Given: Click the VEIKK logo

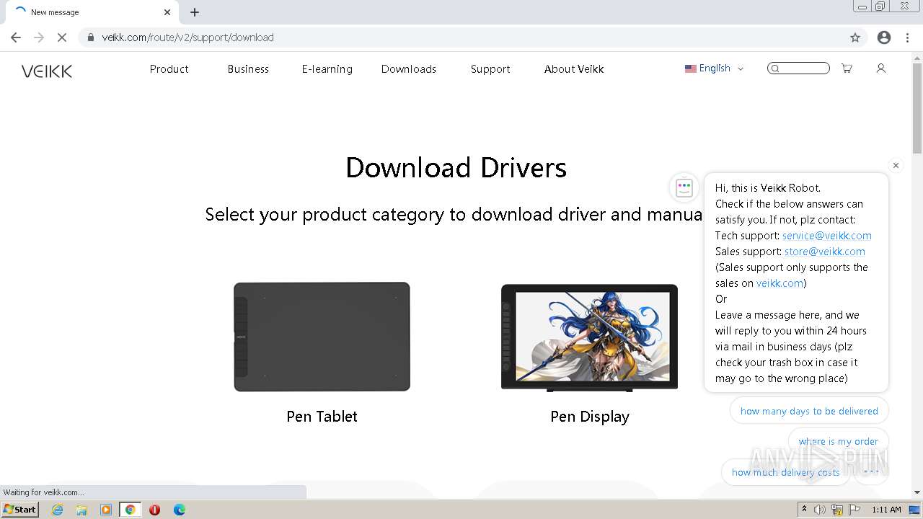Looking at the screenshot, I should 47,71.
